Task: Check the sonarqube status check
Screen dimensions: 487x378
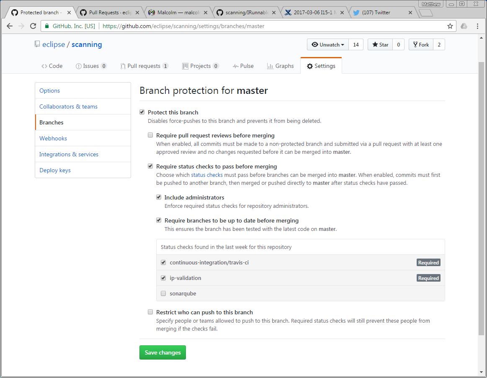Action: 163,293
